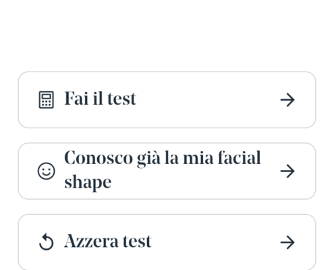Viewport: 334px width, 270px height.
Task: Click empty space inside Fai il test card
Action: 207,100
